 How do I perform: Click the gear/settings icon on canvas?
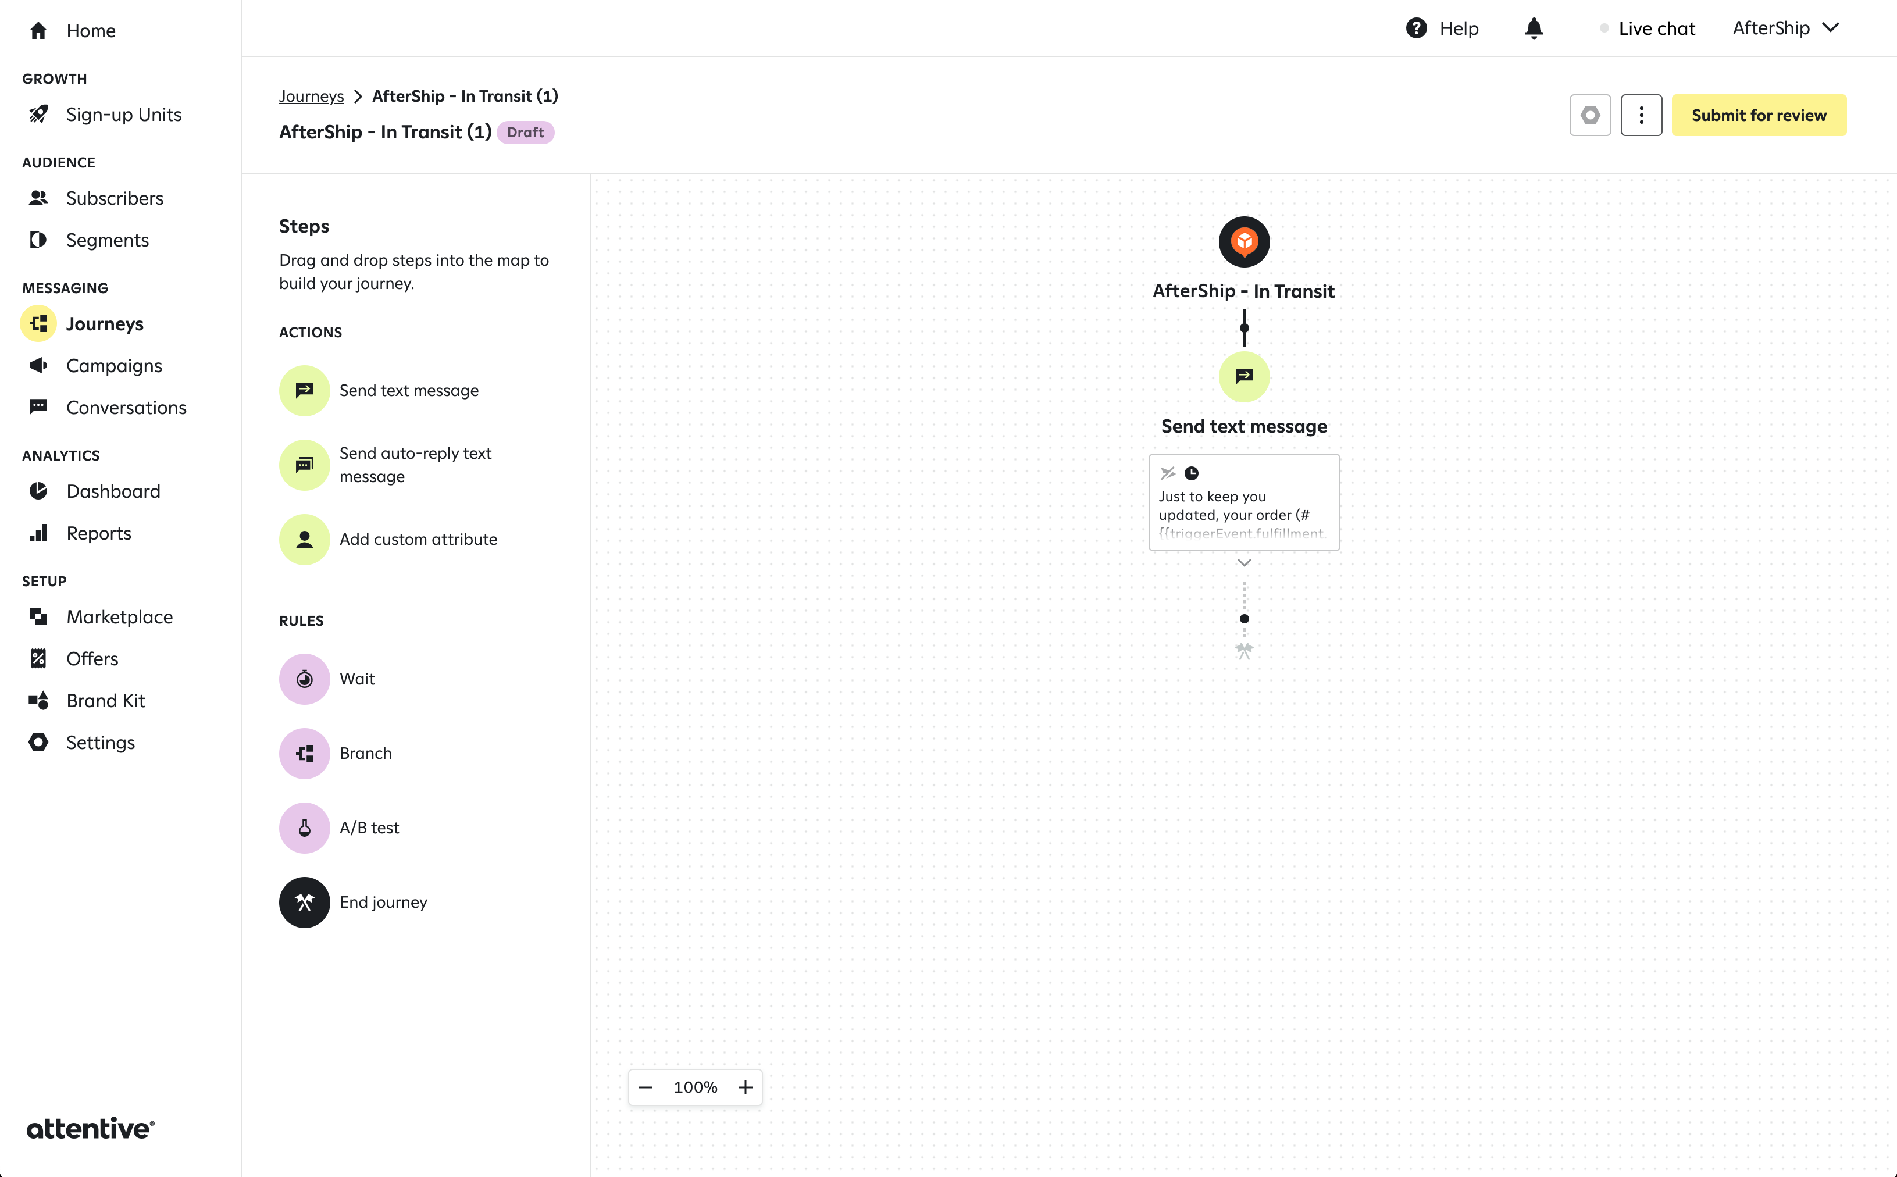pyautogui.click(x=1591, y=115)
